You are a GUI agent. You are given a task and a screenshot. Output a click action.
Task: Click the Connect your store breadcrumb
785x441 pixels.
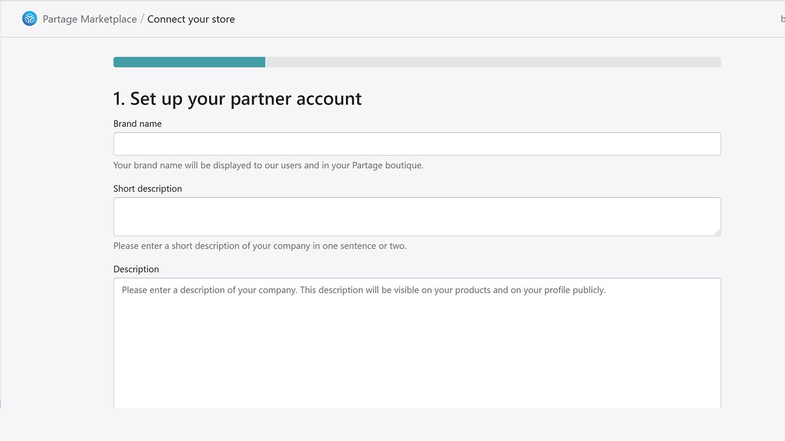coord(191,19)
